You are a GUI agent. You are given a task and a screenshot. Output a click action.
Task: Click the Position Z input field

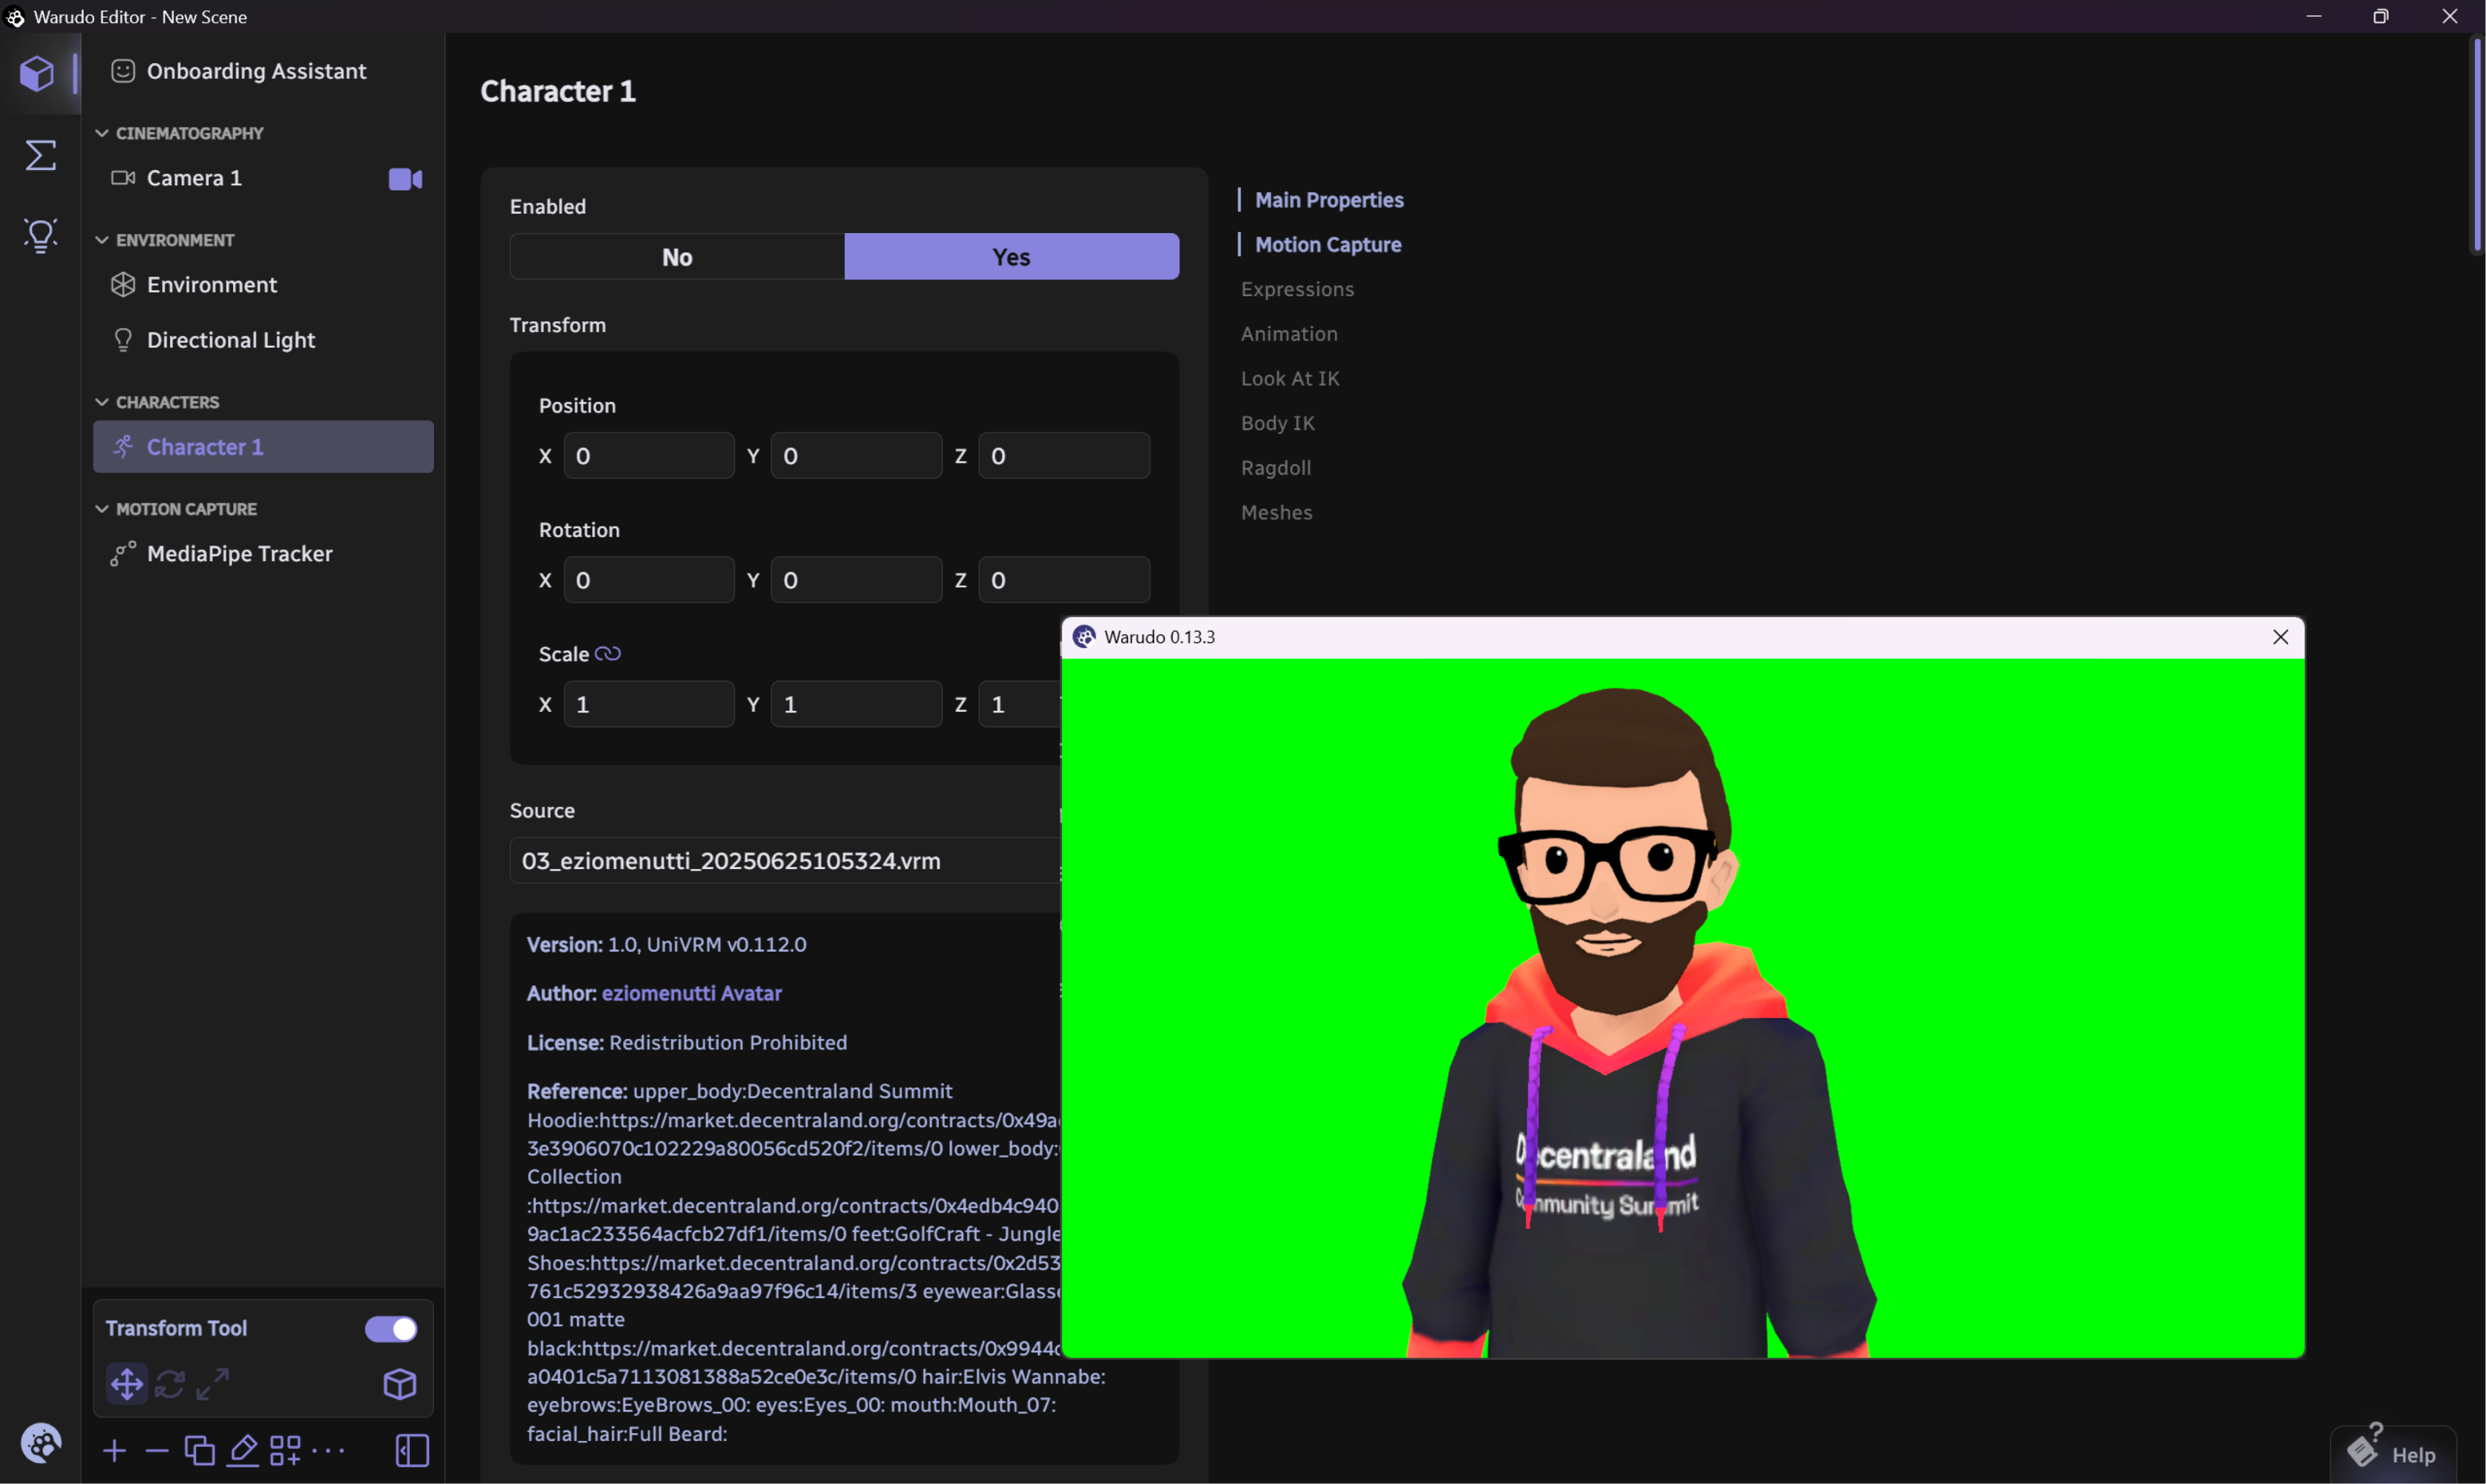pyautogui.click(x=1064, y=456)
